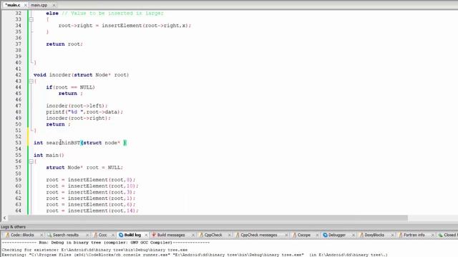
Task: Collapse the inorder function fold at line 43
Action: coord(31,81)
